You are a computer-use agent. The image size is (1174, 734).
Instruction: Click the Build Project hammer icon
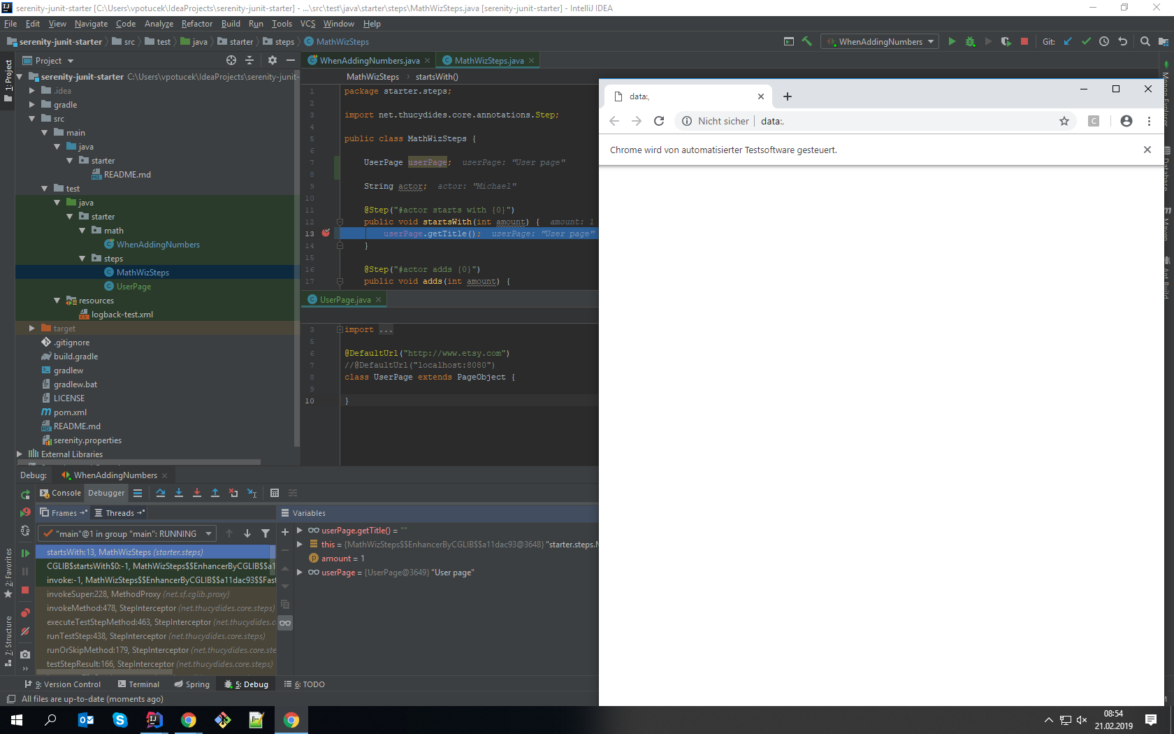click(x=807, y=41)
